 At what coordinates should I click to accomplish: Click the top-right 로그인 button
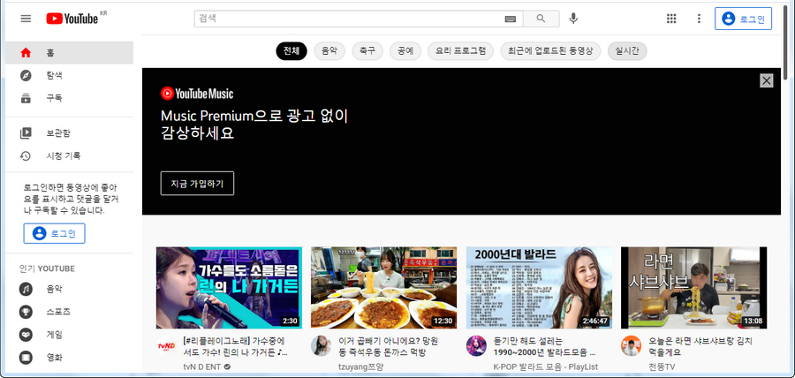click(743, 19)
